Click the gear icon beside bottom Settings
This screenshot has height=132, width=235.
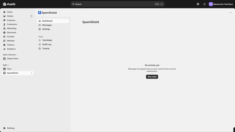pos(4,128)
